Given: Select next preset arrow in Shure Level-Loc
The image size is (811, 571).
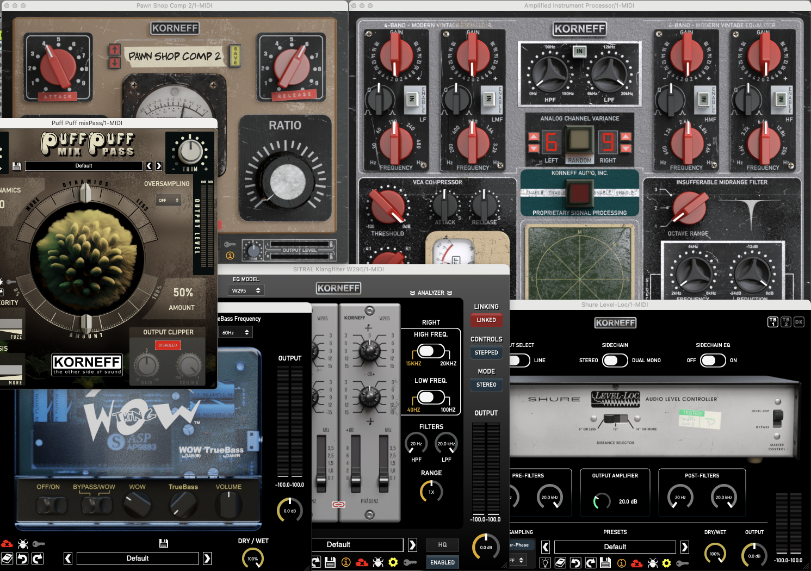Looking at the screenshot, I should (685, 547).
